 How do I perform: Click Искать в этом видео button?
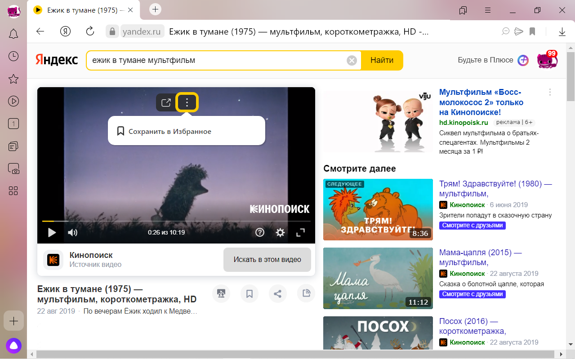click(267, 260)
